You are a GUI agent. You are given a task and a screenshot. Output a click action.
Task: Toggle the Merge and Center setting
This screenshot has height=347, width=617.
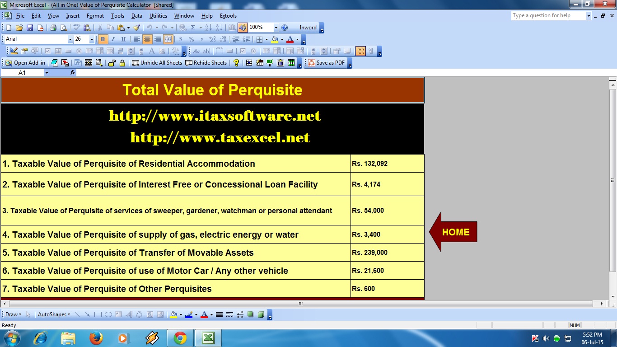tap(167, 39)
